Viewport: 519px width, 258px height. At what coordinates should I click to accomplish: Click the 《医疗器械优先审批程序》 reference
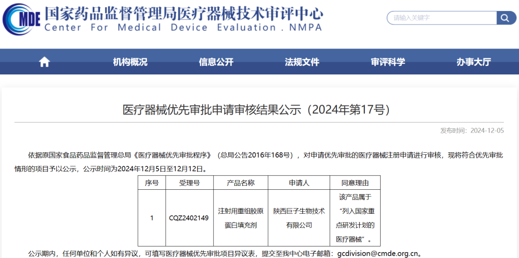(x=173, y=155)
